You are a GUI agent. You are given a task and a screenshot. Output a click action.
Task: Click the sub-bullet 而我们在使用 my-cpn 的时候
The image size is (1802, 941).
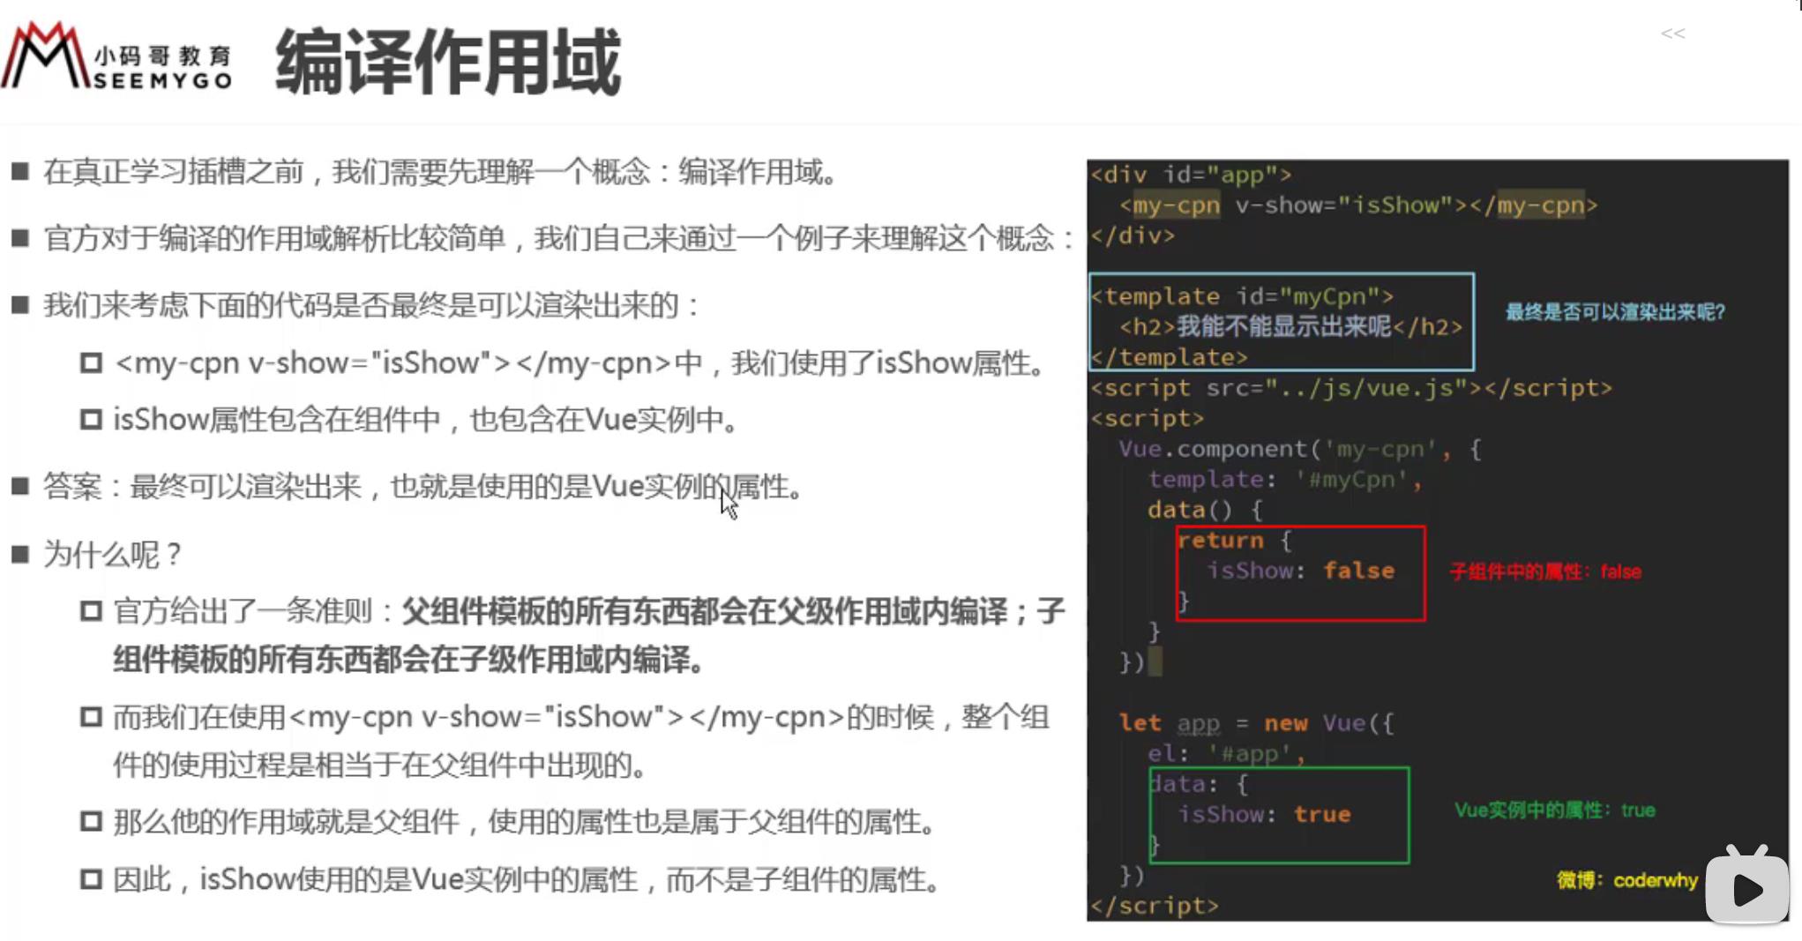[x=580, y=717]
